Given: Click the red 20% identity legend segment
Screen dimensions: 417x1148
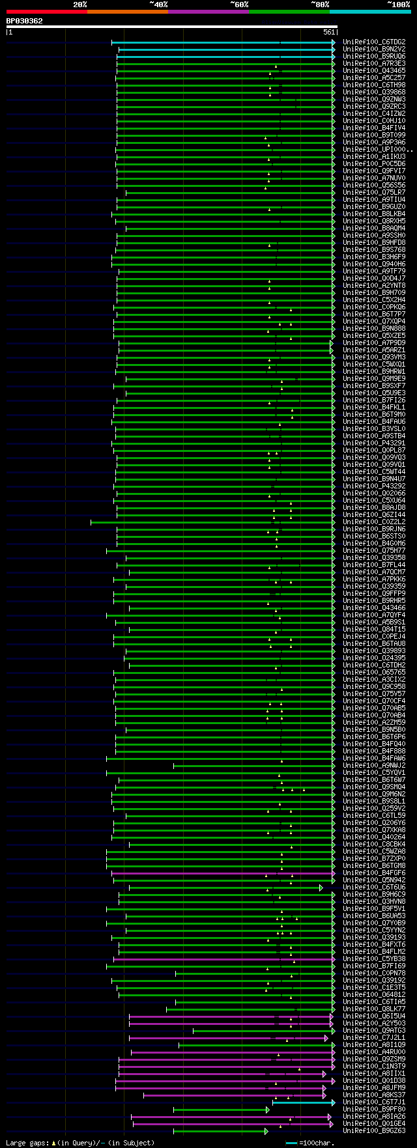Looking at the screenshot, I should [47, 11].
